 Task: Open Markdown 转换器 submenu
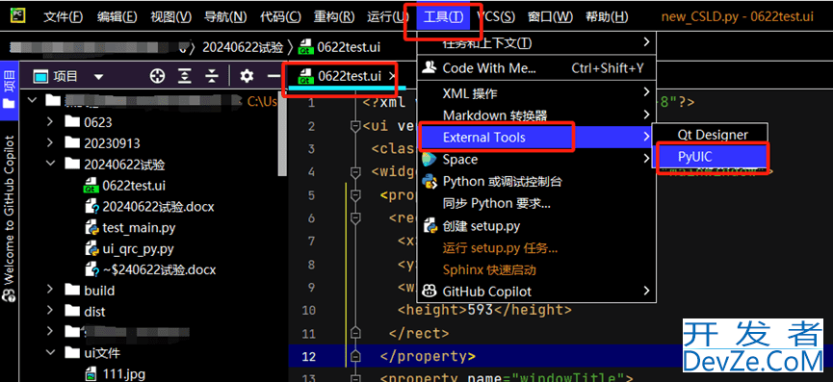click(x=535, y=115)
